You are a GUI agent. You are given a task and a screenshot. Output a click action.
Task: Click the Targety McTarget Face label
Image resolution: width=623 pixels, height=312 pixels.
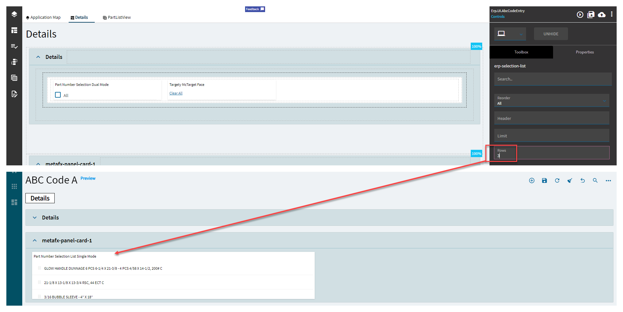click(187, 85)
